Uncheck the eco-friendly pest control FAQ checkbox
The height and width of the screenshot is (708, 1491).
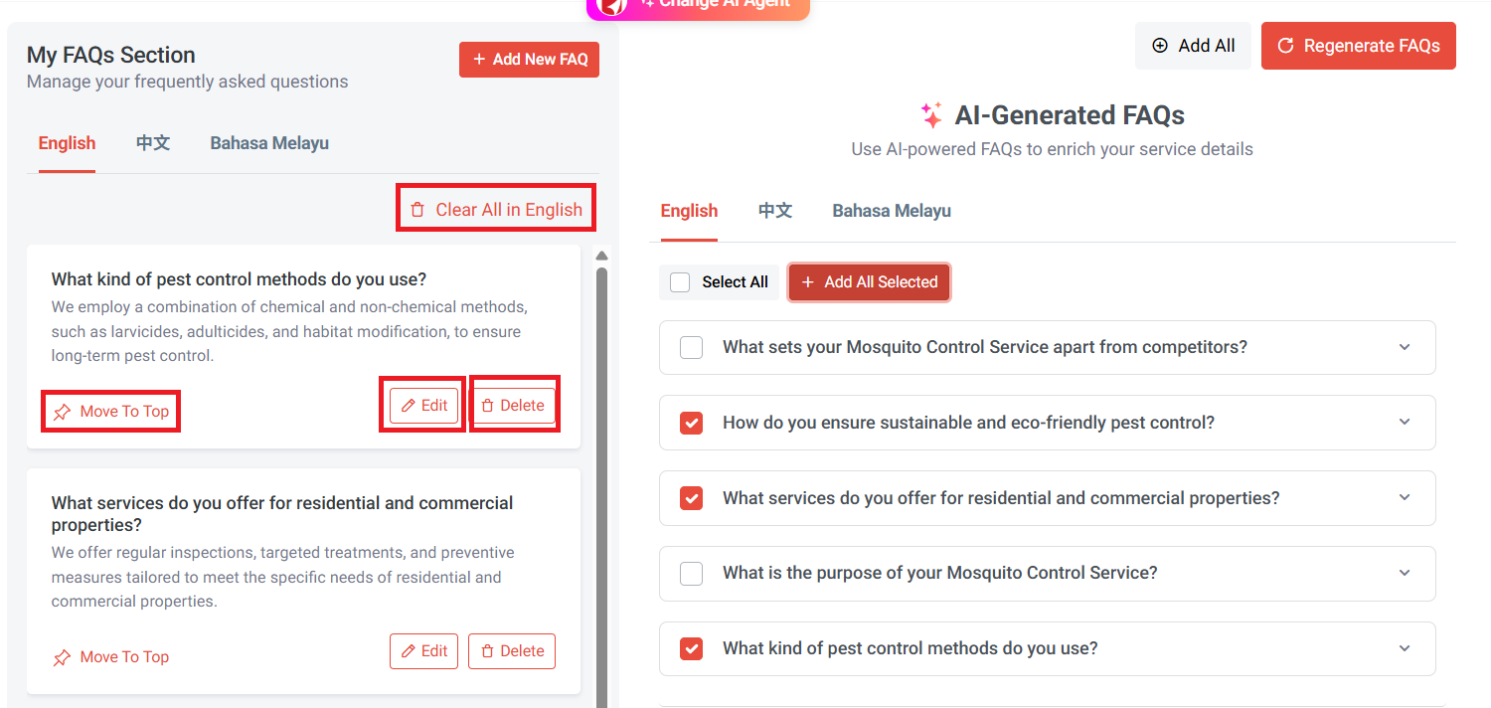[691, 423]
